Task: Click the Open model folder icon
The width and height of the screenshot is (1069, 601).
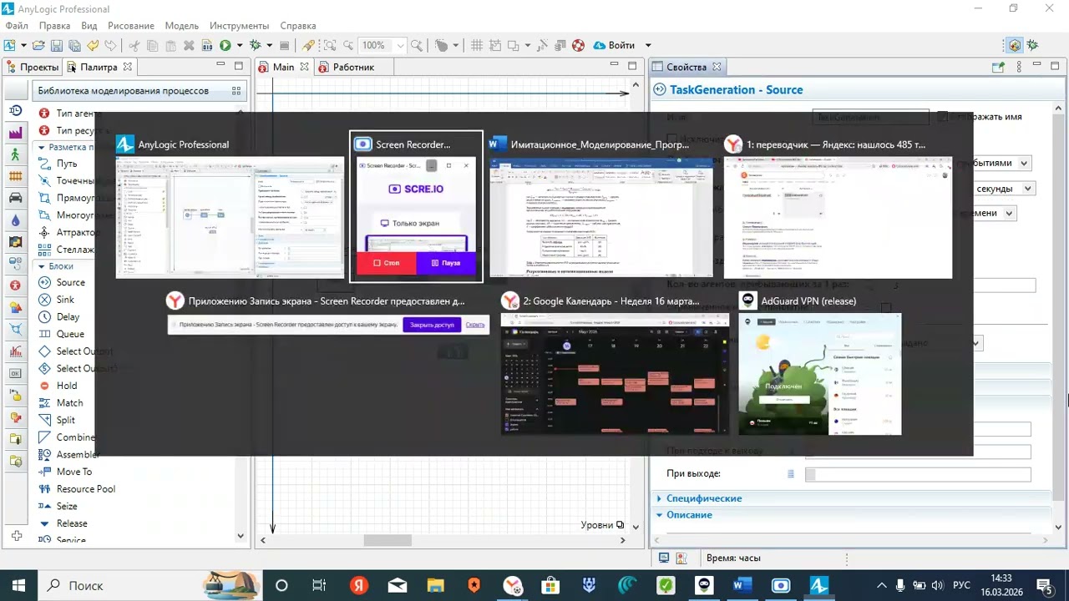Action: point(40,45)
